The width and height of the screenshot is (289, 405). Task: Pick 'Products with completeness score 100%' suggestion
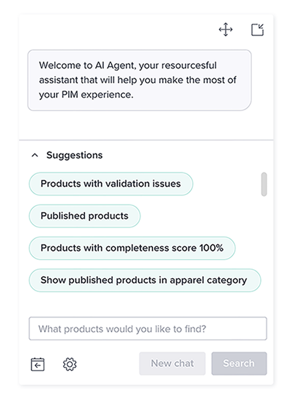coord(132,248)
